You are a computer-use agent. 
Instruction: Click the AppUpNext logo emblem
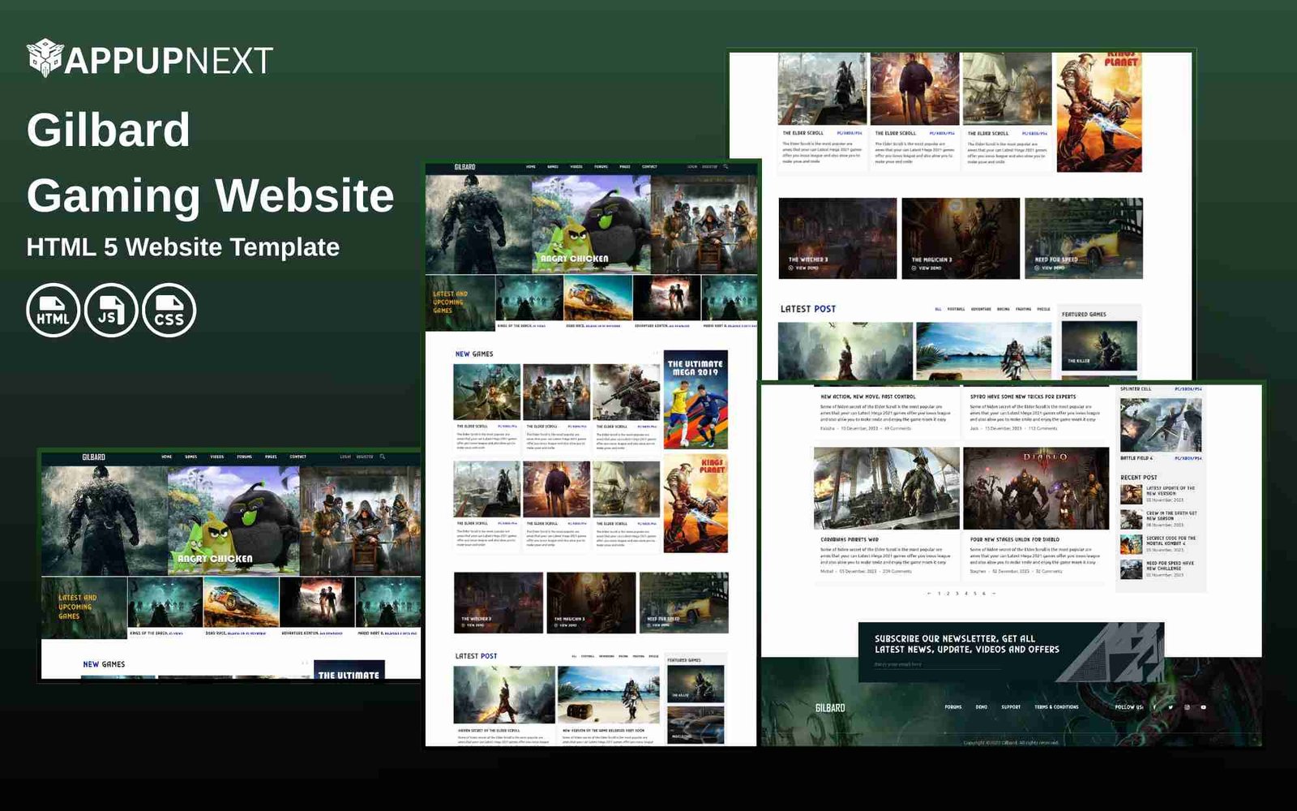click(45, 58)
